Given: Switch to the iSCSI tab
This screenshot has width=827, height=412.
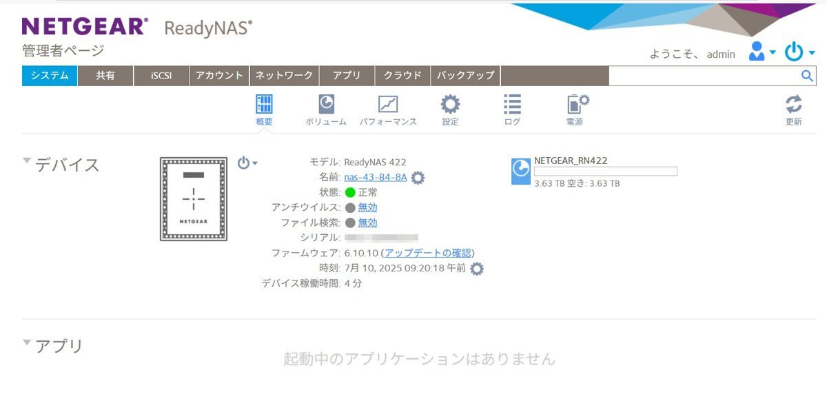Looking at the screenshot, I should pyautogui.click(x=161, y=76).
